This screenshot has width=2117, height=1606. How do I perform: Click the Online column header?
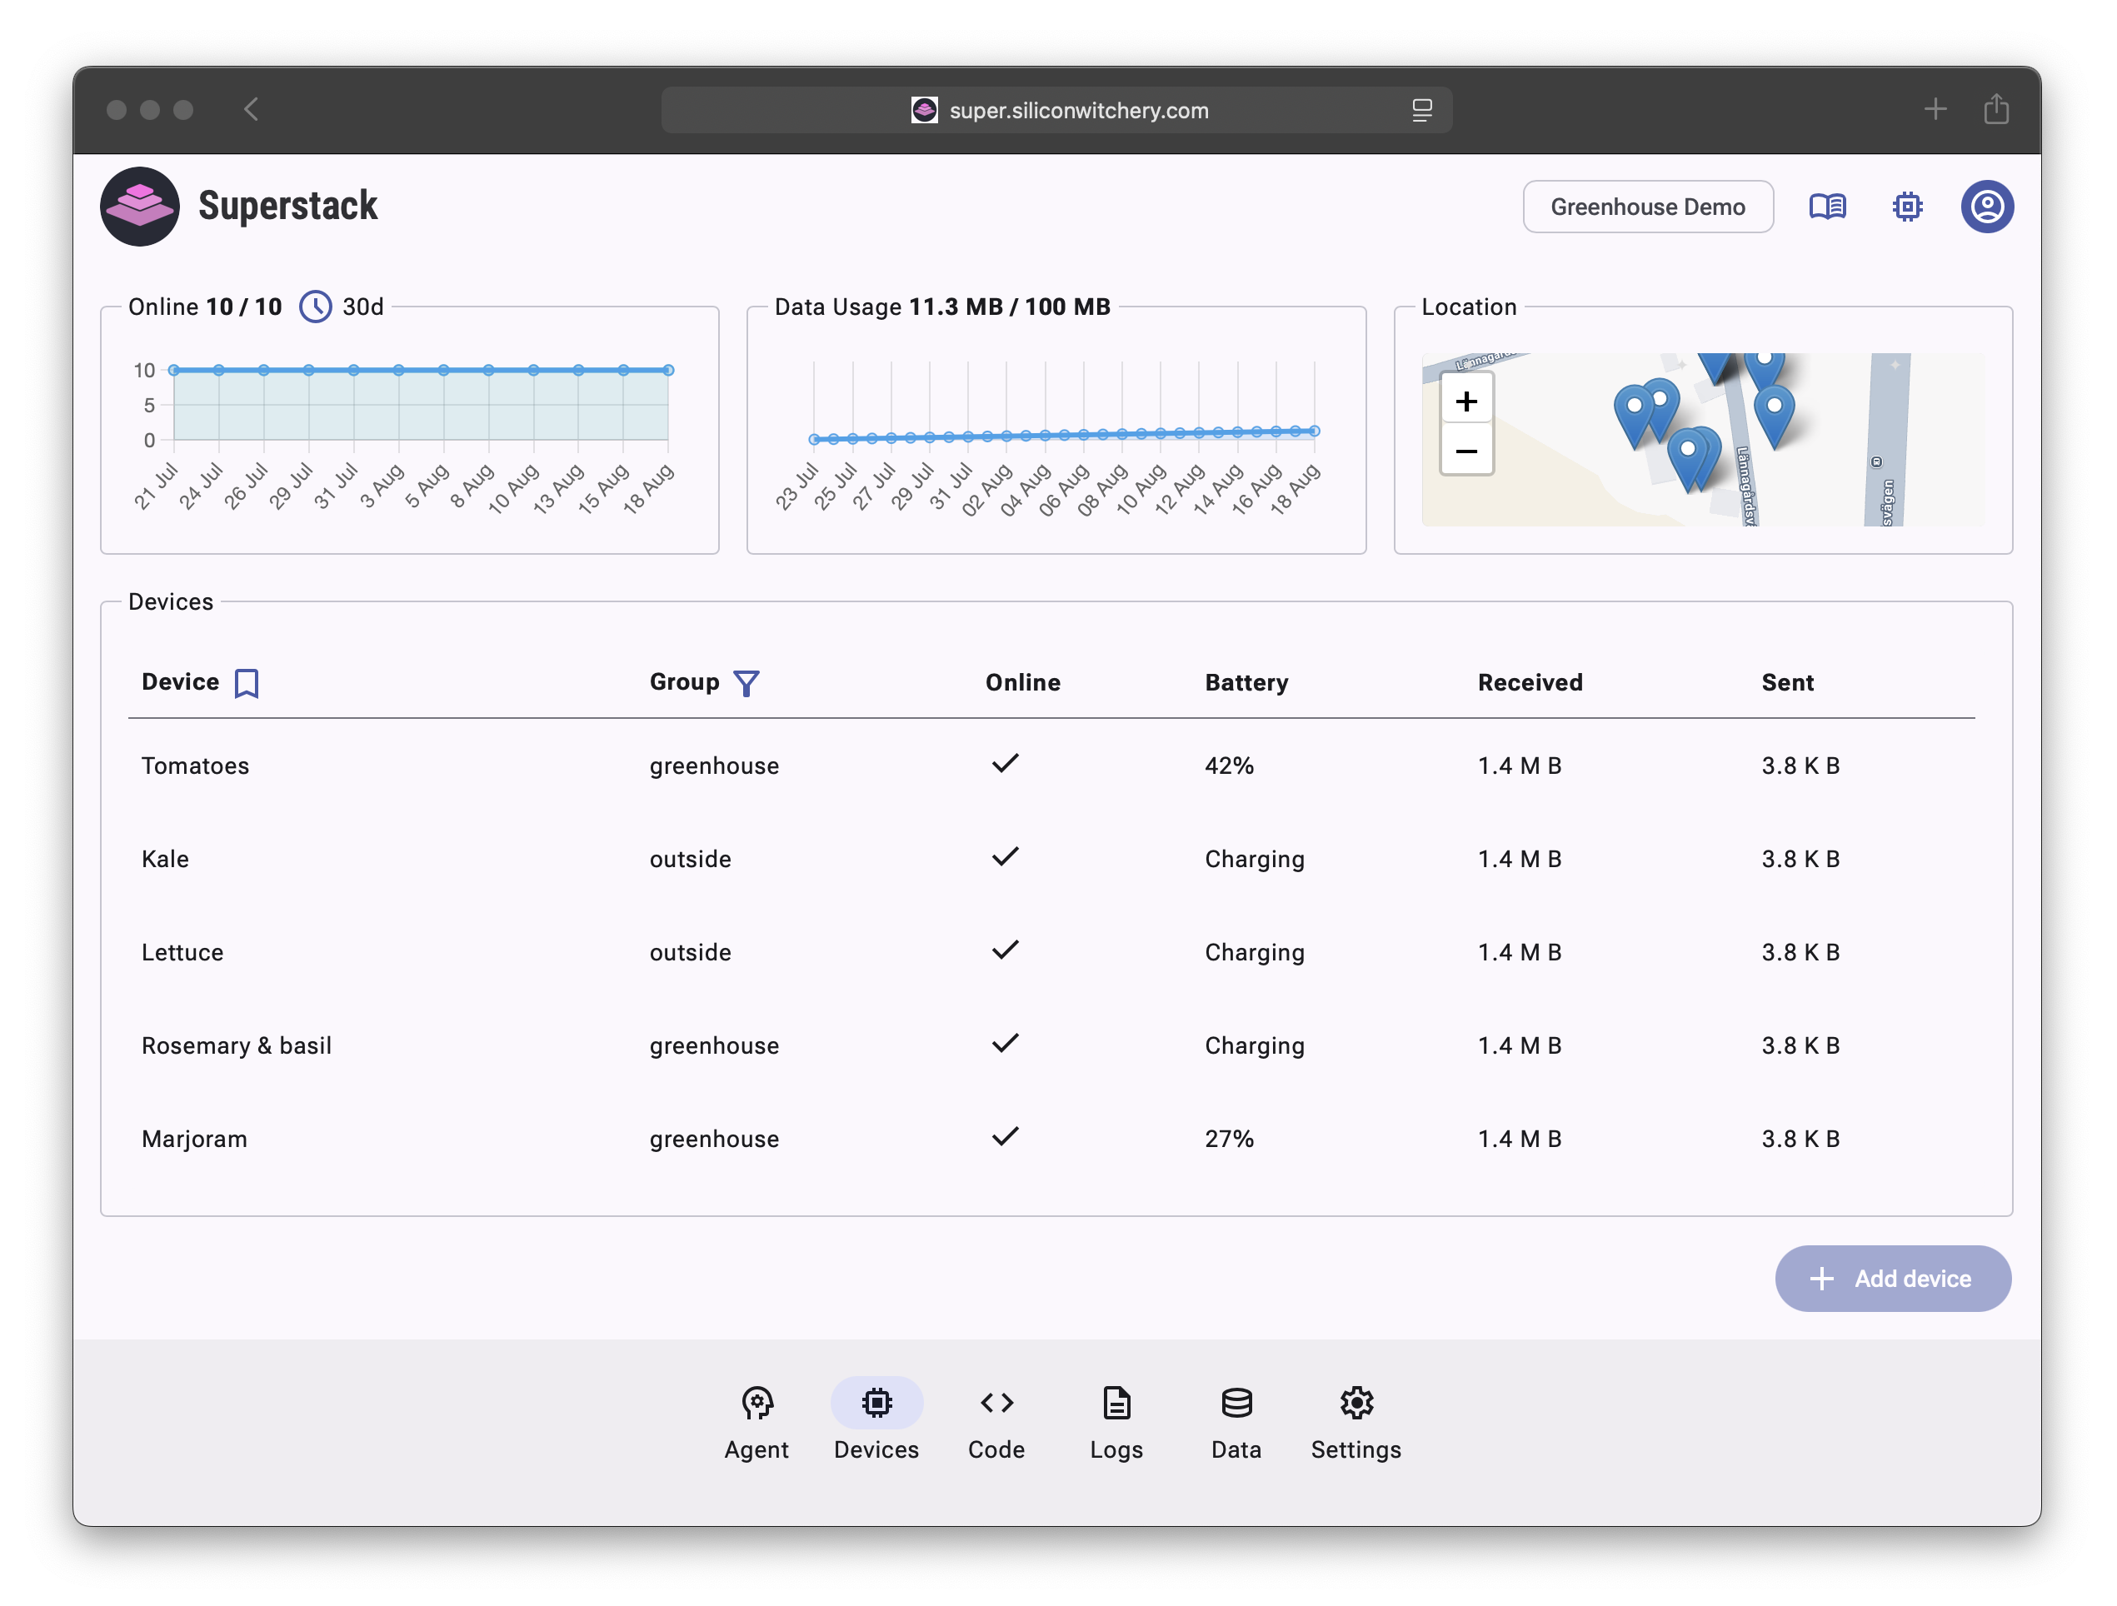(x=1022, y=682)
